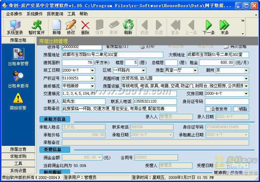Jump to first record 首条
The height and width of the screenshot is (182, 260).
(x=175, y=27)
